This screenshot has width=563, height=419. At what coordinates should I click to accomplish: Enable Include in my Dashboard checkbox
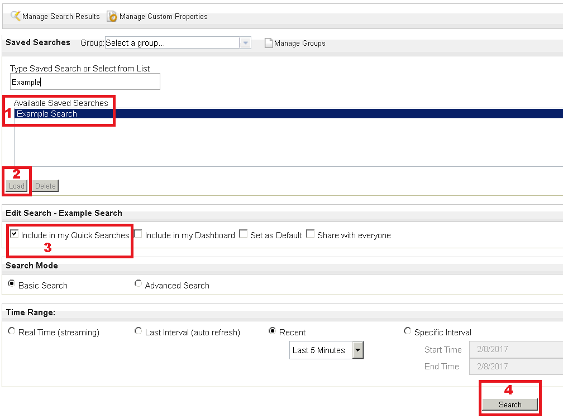pos(138,234)
